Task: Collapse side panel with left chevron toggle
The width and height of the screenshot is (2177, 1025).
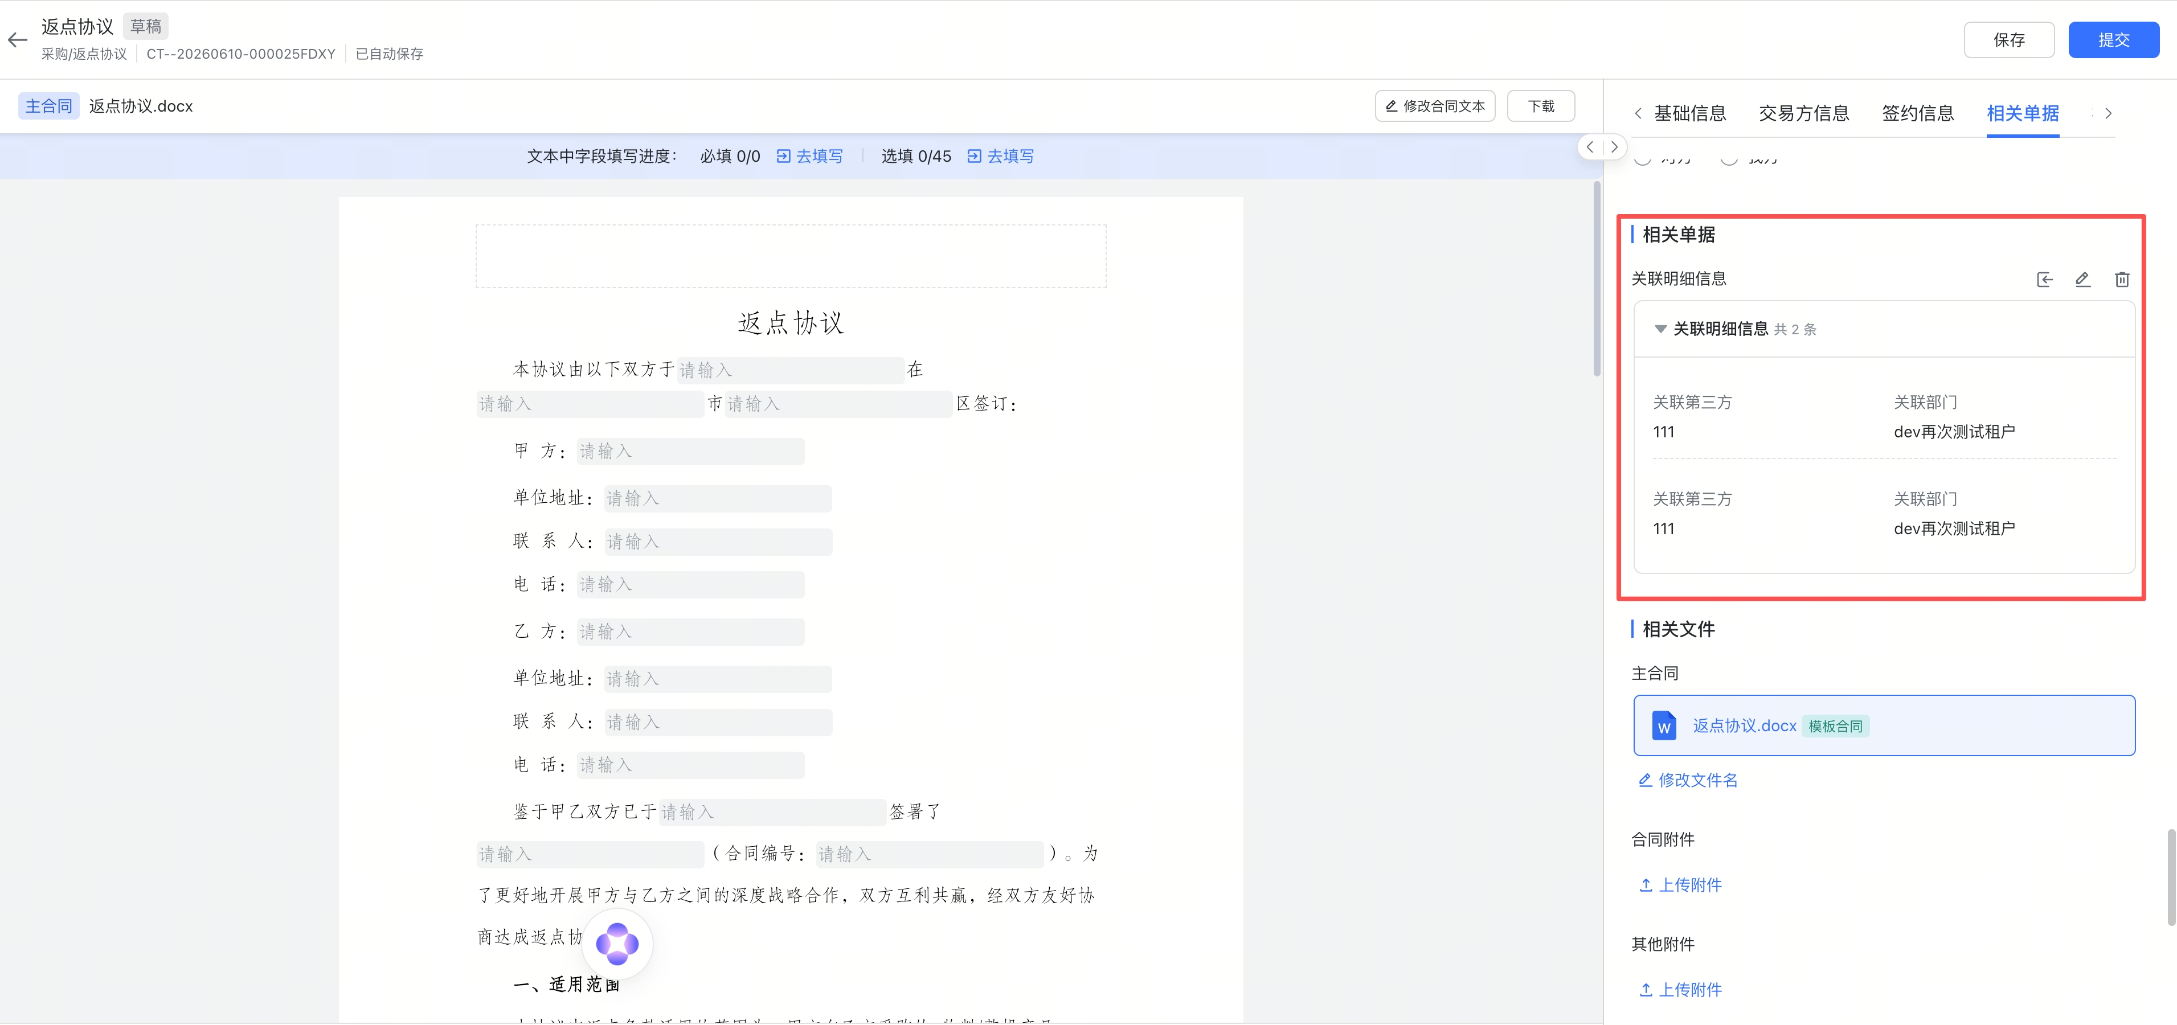Action: pos(1590,147)
